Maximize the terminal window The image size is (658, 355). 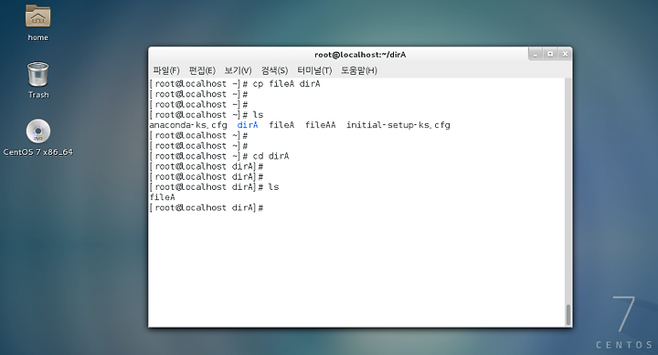point(550,54)
